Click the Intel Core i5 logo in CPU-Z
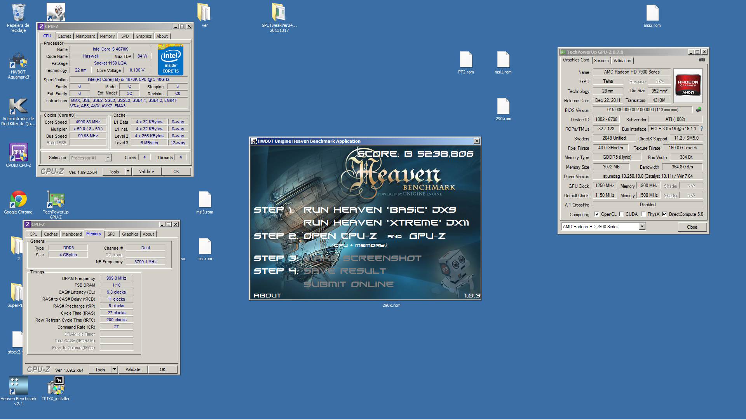 pyautogui.click(x=171, y=60)
